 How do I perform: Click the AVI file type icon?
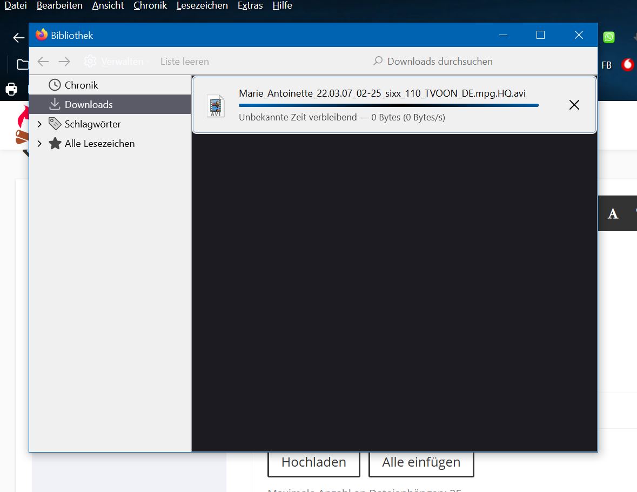tap(216, 106)
